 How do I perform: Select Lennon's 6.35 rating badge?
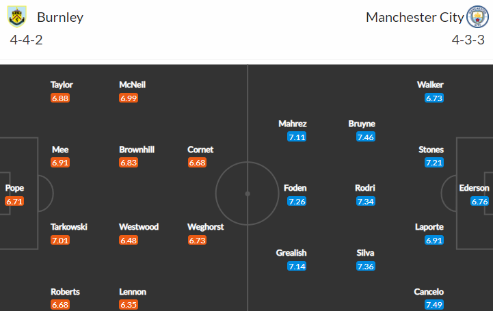click(x=129, y=304)
